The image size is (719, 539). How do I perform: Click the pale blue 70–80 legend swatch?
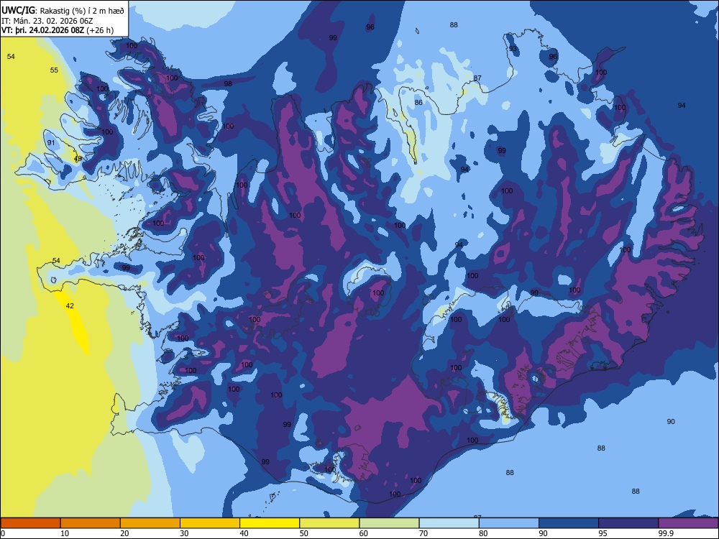pos(449,523)
